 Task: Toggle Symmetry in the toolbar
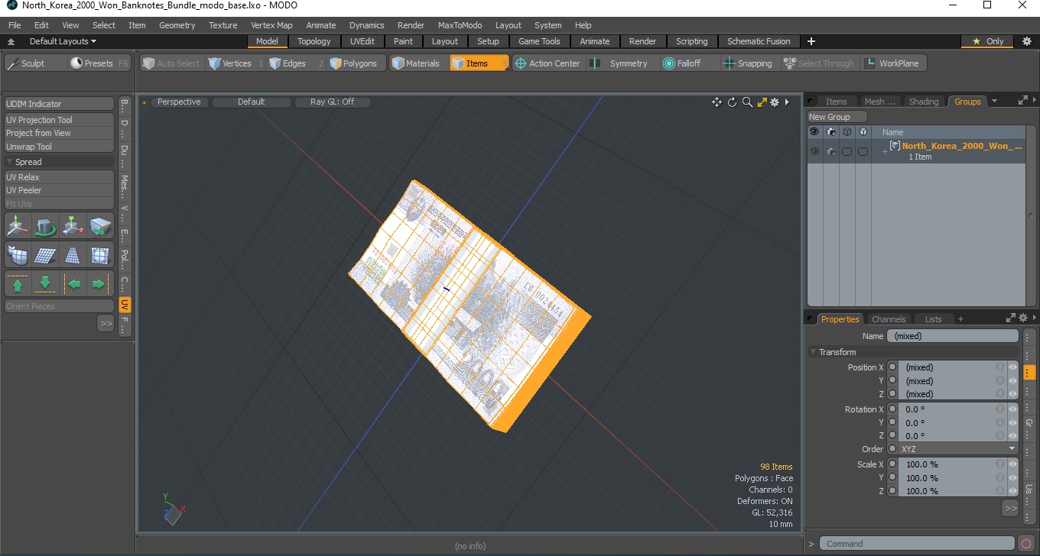point(619,63)
